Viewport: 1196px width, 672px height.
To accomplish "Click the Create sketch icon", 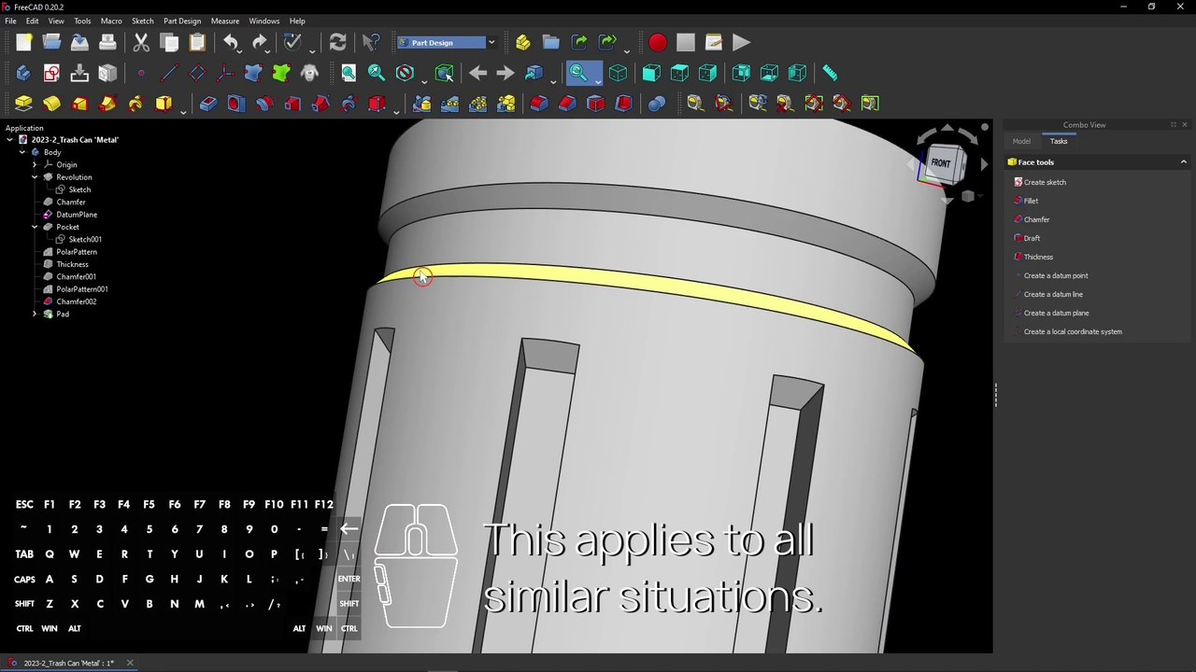I will [51, 73].
